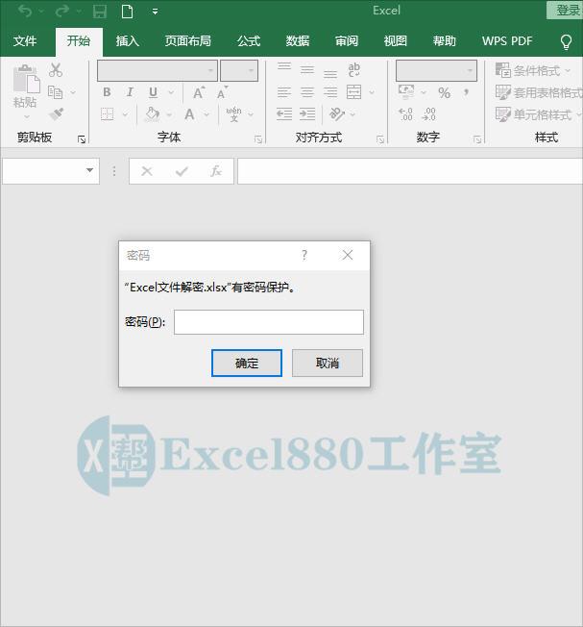Screen dimensions: 583x627
Task: Switch to the 帮助 tab
Action: pyautogui.click(x=445, y=40)
